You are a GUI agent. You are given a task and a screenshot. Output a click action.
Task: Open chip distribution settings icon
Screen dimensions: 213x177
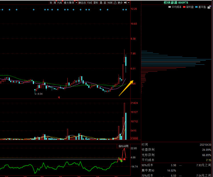209,7
